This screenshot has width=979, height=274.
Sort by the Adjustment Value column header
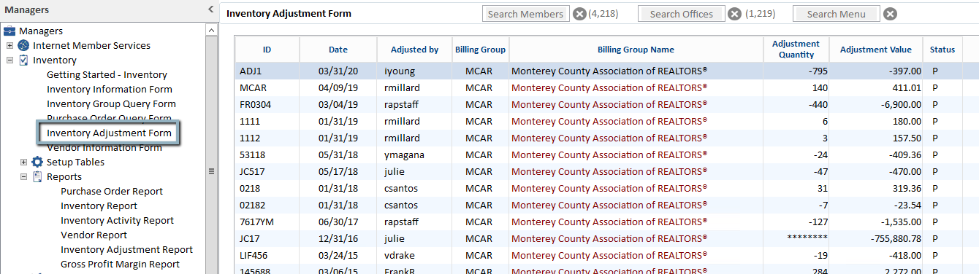pyautogui.click(x=876, y=50)
